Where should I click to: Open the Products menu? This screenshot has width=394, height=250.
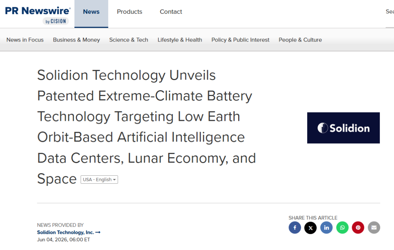tap(130, 12)
